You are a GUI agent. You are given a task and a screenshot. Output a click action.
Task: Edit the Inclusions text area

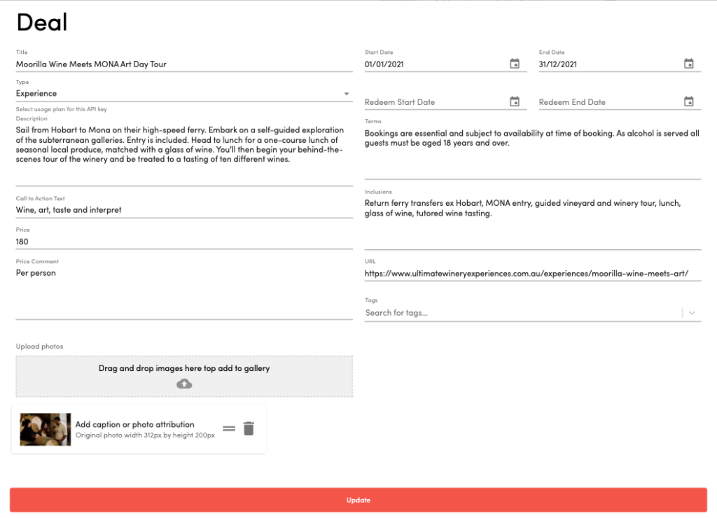coord(533,223)
